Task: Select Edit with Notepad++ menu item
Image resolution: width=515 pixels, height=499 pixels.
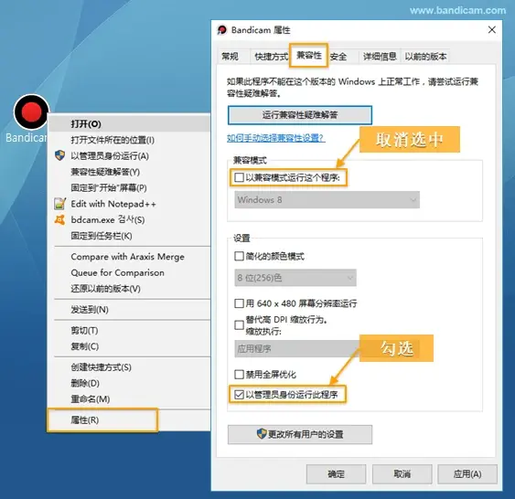Action: point(129,204)
